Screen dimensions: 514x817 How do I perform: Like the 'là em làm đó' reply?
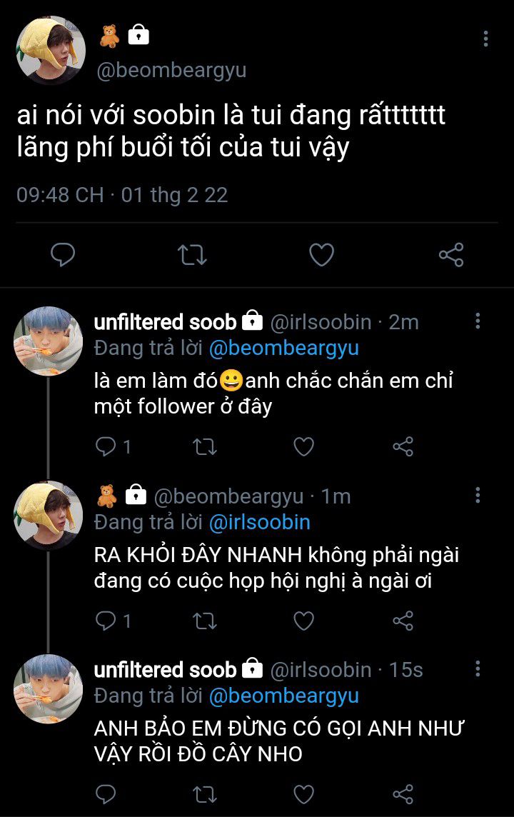click(x=304, y=447)
